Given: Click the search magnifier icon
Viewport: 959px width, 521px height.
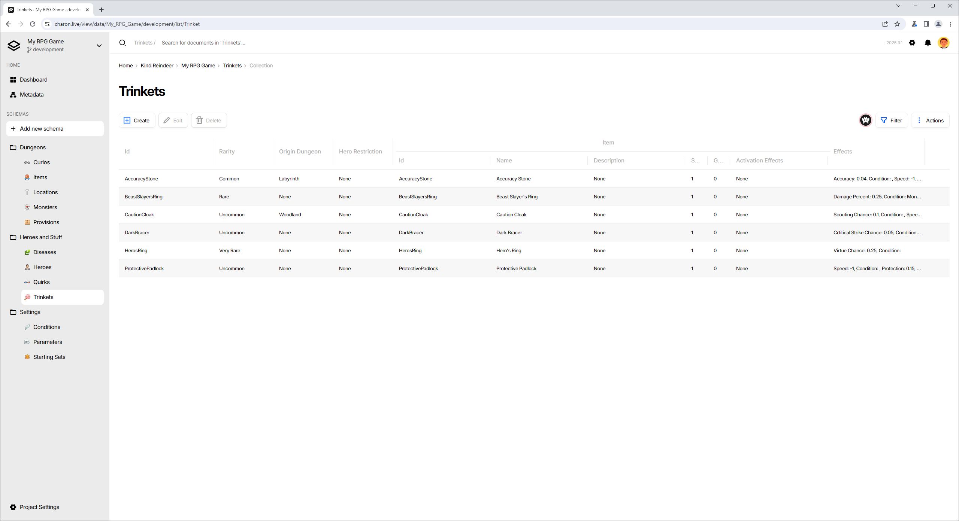Looking at the screenshot, I should 122,43.
